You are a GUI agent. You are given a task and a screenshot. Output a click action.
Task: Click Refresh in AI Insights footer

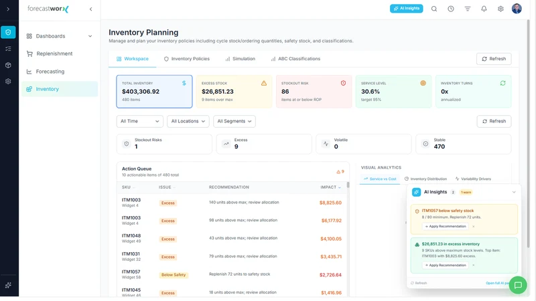[x=419, y=283]
